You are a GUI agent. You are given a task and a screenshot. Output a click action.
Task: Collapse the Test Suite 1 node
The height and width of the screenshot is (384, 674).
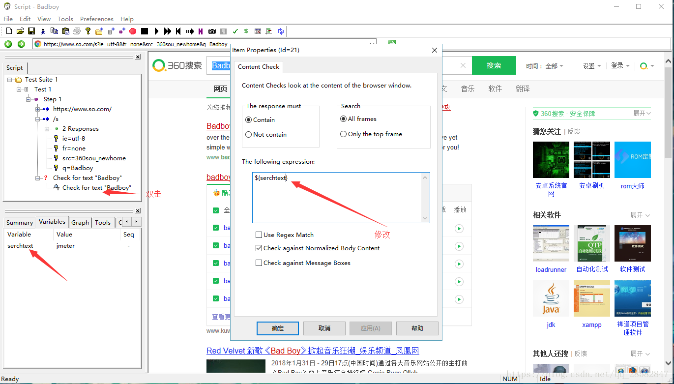pos(10,79)
